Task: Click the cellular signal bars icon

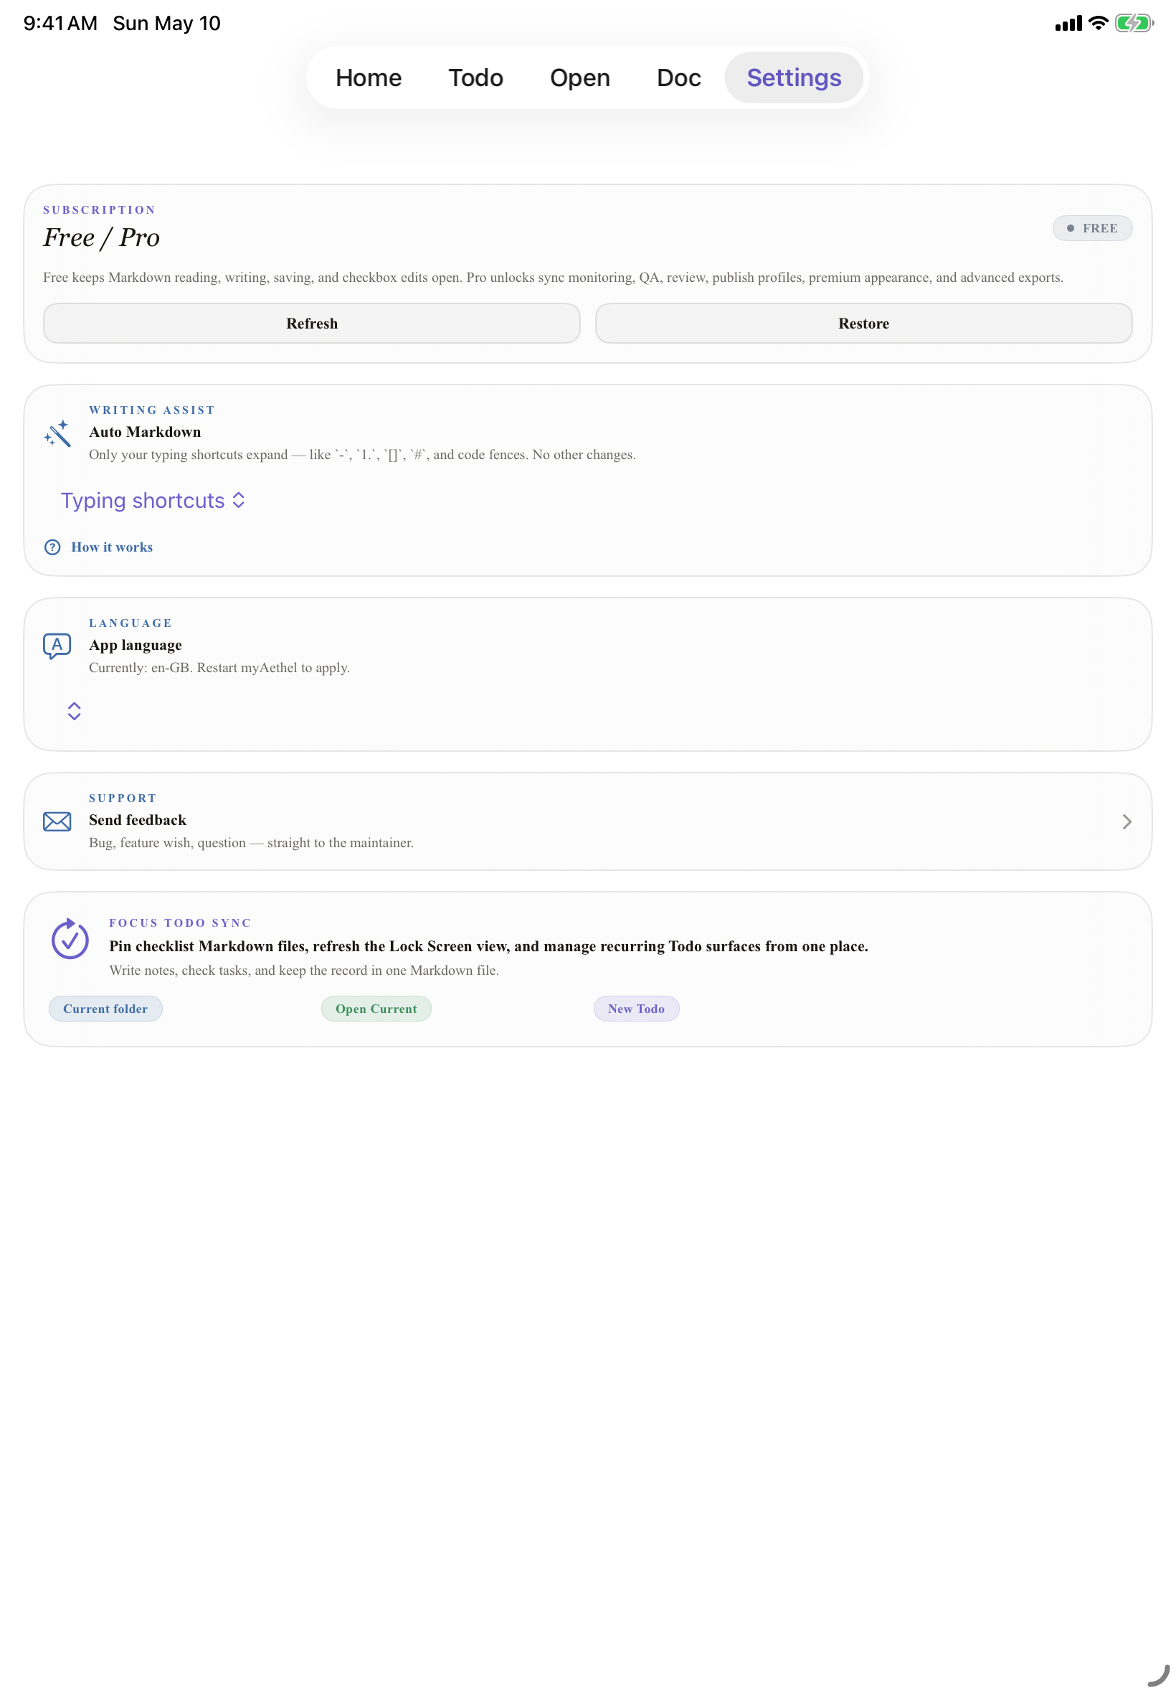Action: [x=1068, y=24]
